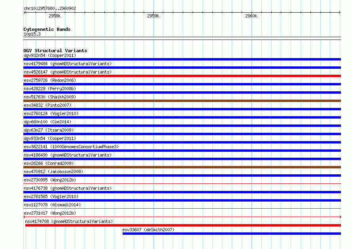Click the nsv1127078 (Alsmadi2014) label
Screen dimensions: 352x249
pyautogui.click(x=52, y=205)
